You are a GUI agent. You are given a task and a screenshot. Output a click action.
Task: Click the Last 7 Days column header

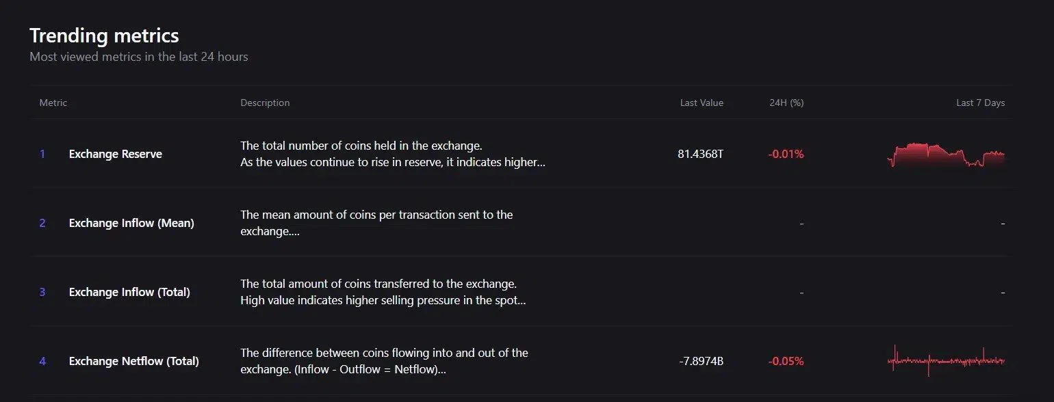980,103
